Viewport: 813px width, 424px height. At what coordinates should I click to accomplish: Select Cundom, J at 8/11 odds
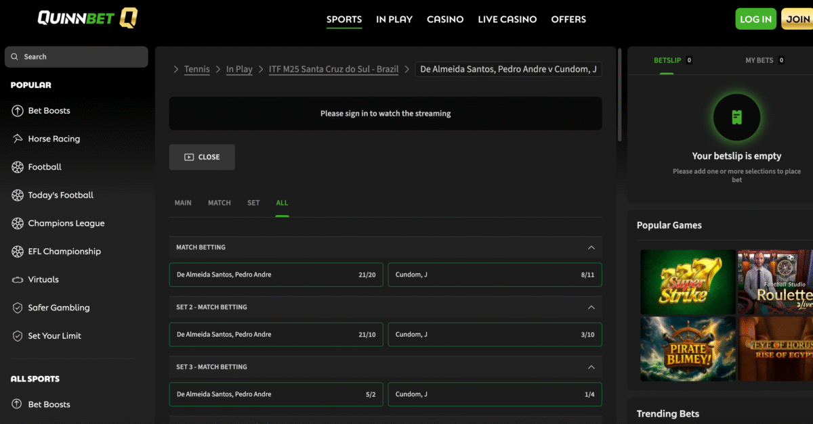pos(495,275)
